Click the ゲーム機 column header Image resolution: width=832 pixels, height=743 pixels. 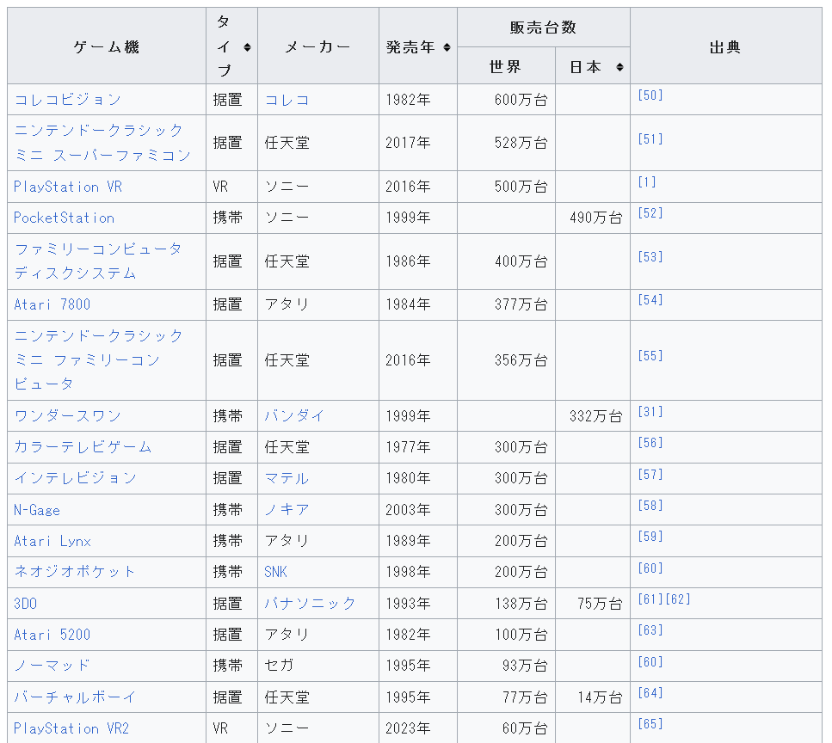coord(107,46)
